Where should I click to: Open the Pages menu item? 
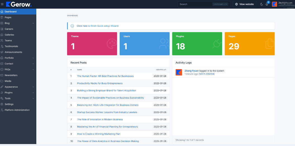pos(8,17)
